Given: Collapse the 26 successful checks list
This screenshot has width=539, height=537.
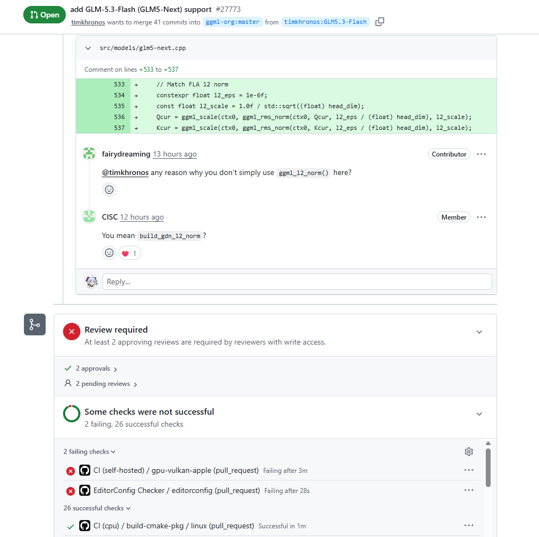Looking at the screenshot, I should coord(97,508).
